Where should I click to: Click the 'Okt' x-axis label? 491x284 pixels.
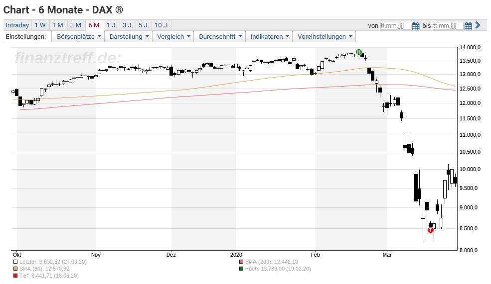(x=17, y=255)
